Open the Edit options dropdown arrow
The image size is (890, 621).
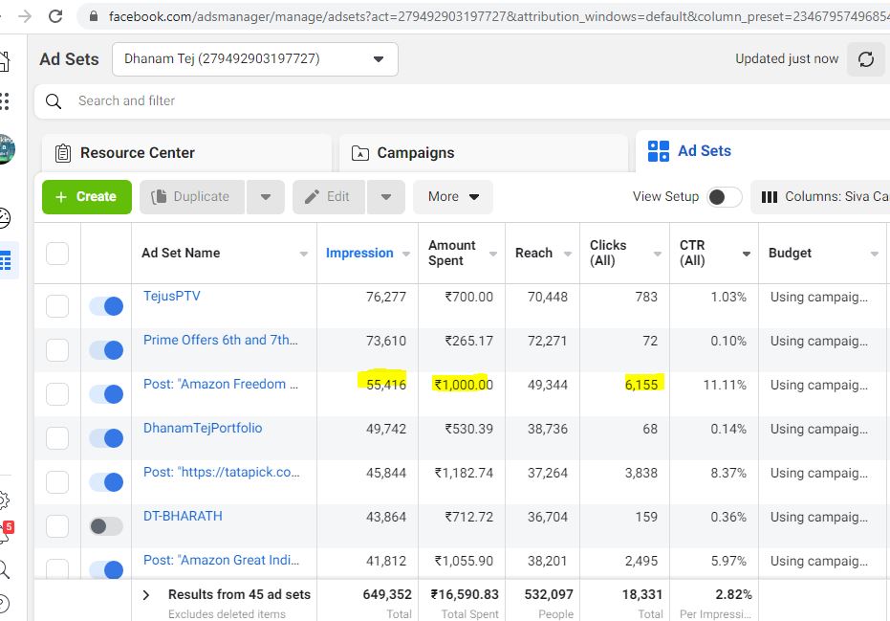[x=386, y=197]
